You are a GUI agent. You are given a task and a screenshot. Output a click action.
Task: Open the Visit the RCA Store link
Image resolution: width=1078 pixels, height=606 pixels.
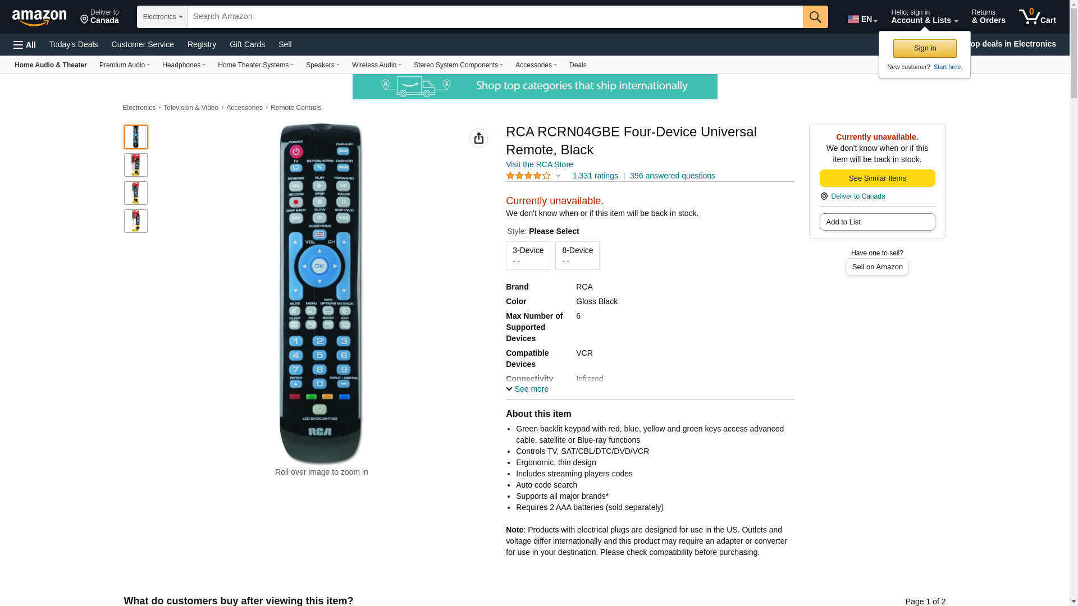click(539, 164)
